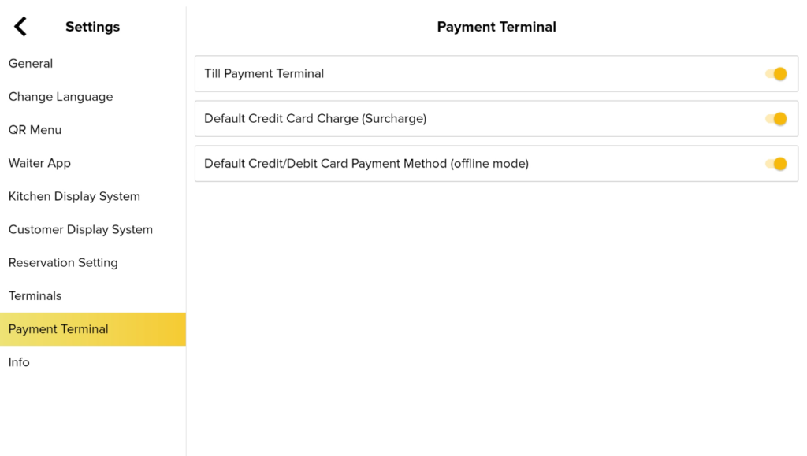Click the Settings heading in sidebar

92,27
